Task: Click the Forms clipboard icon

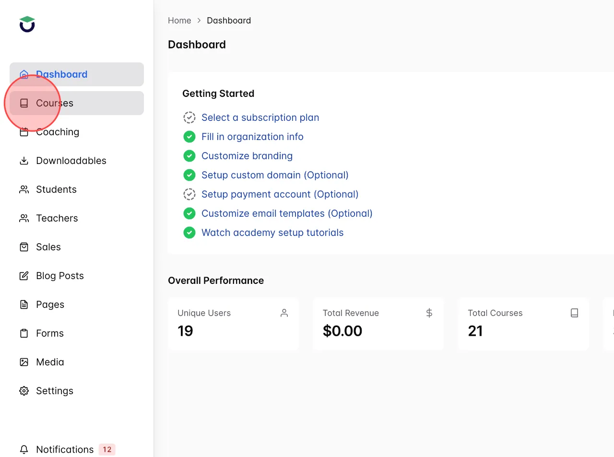Action: click(x=24, y=333)
